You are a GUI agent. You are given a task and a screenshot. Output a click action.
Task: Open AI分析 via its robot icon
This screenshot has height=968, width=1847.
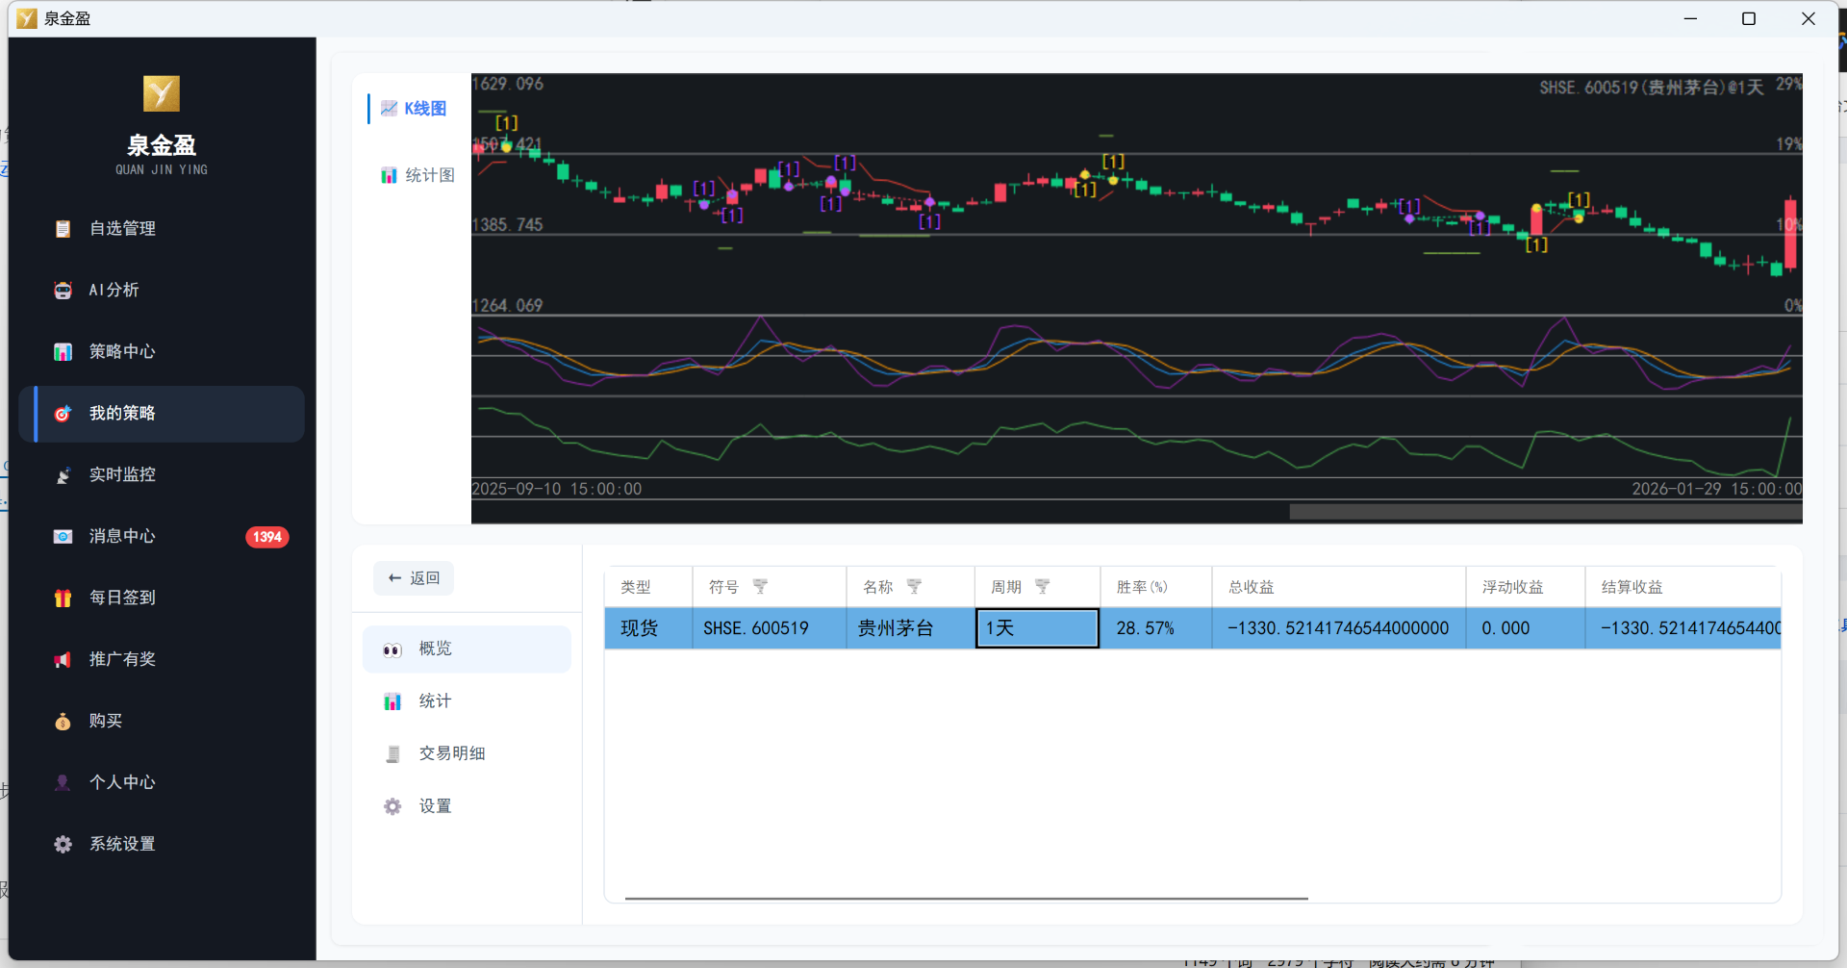point(63,291)
